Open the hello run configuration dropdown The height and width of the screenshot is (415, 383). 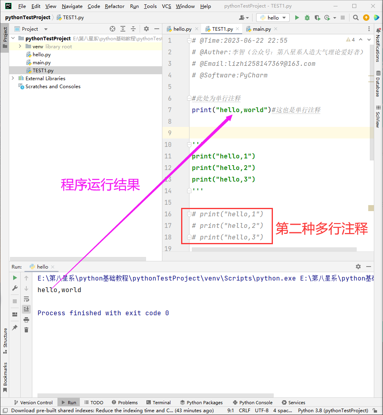273,18
